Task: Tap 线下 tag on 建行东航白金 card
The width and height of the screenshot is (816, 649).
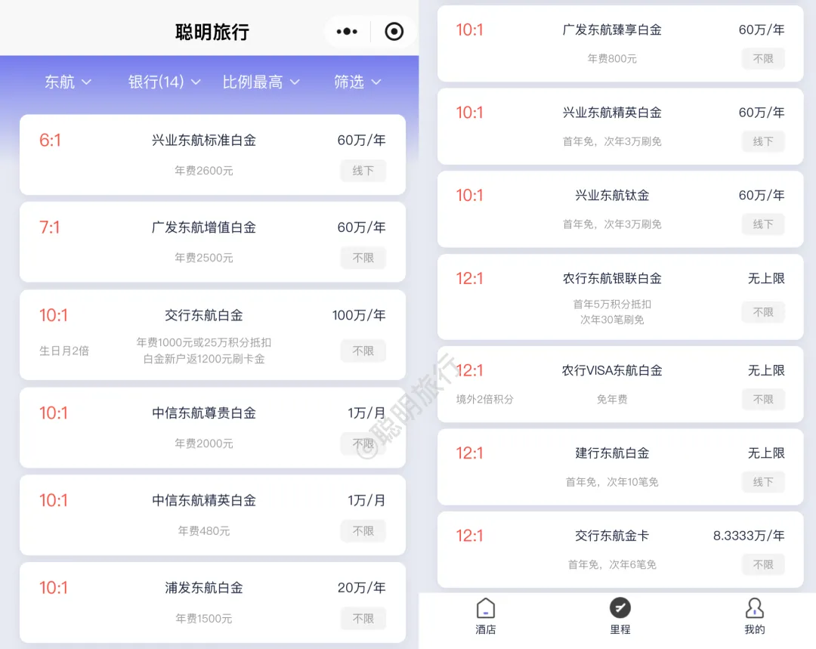Action: coord(763,482)
